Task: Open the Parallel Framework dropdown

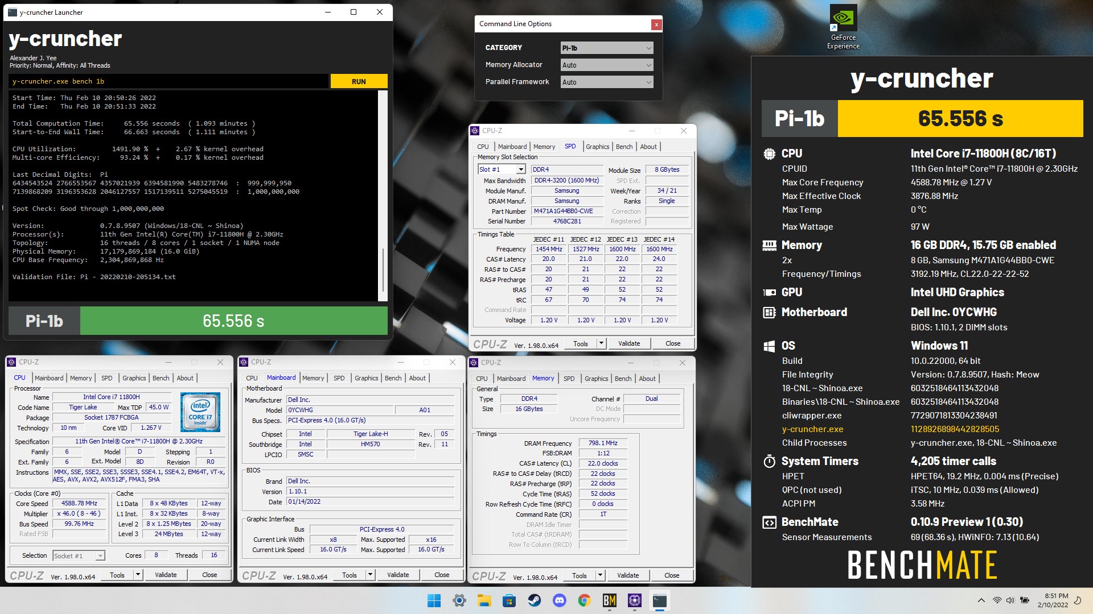Action: pyautogui.click(x=606, y=82)
